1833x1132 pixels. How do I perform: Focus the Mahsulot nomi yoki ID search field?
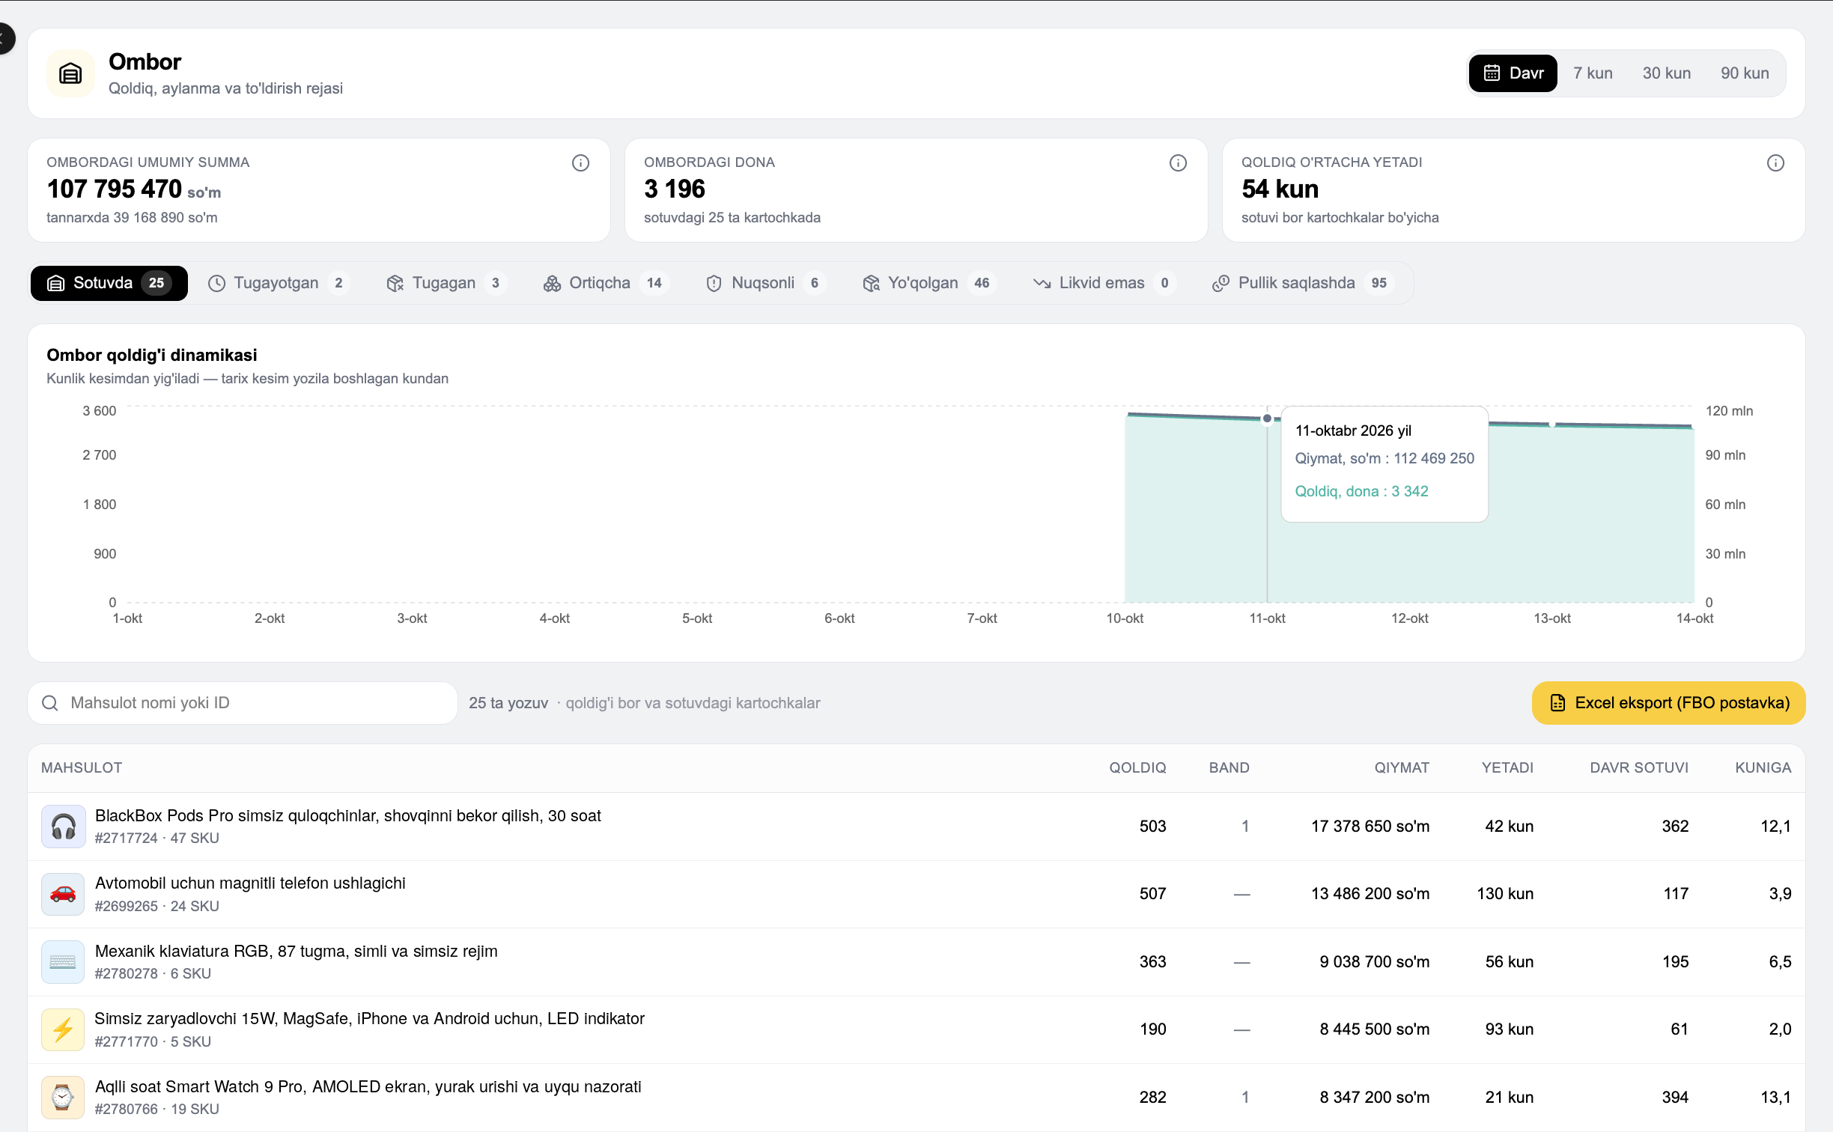tap(243, 703)
